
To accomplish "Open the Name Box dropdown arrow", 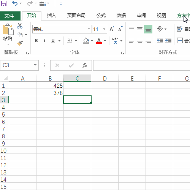I will pos(35,65).
